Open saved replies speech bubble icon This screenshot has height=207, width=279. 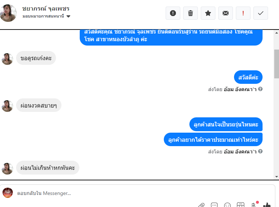214,205
